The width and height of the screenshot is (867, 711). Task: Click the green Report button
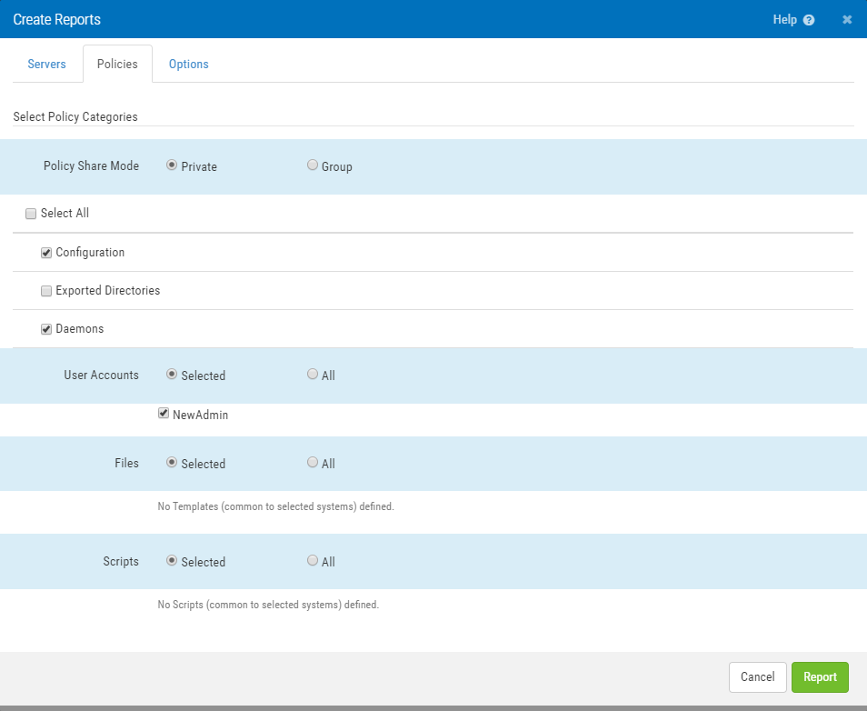(x=820, y=677)
